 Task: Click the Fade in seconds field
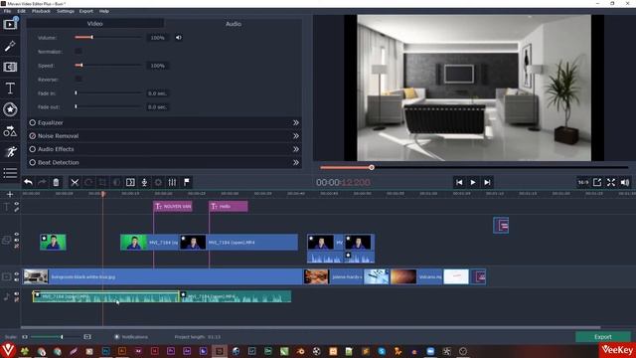click(157, 93)
